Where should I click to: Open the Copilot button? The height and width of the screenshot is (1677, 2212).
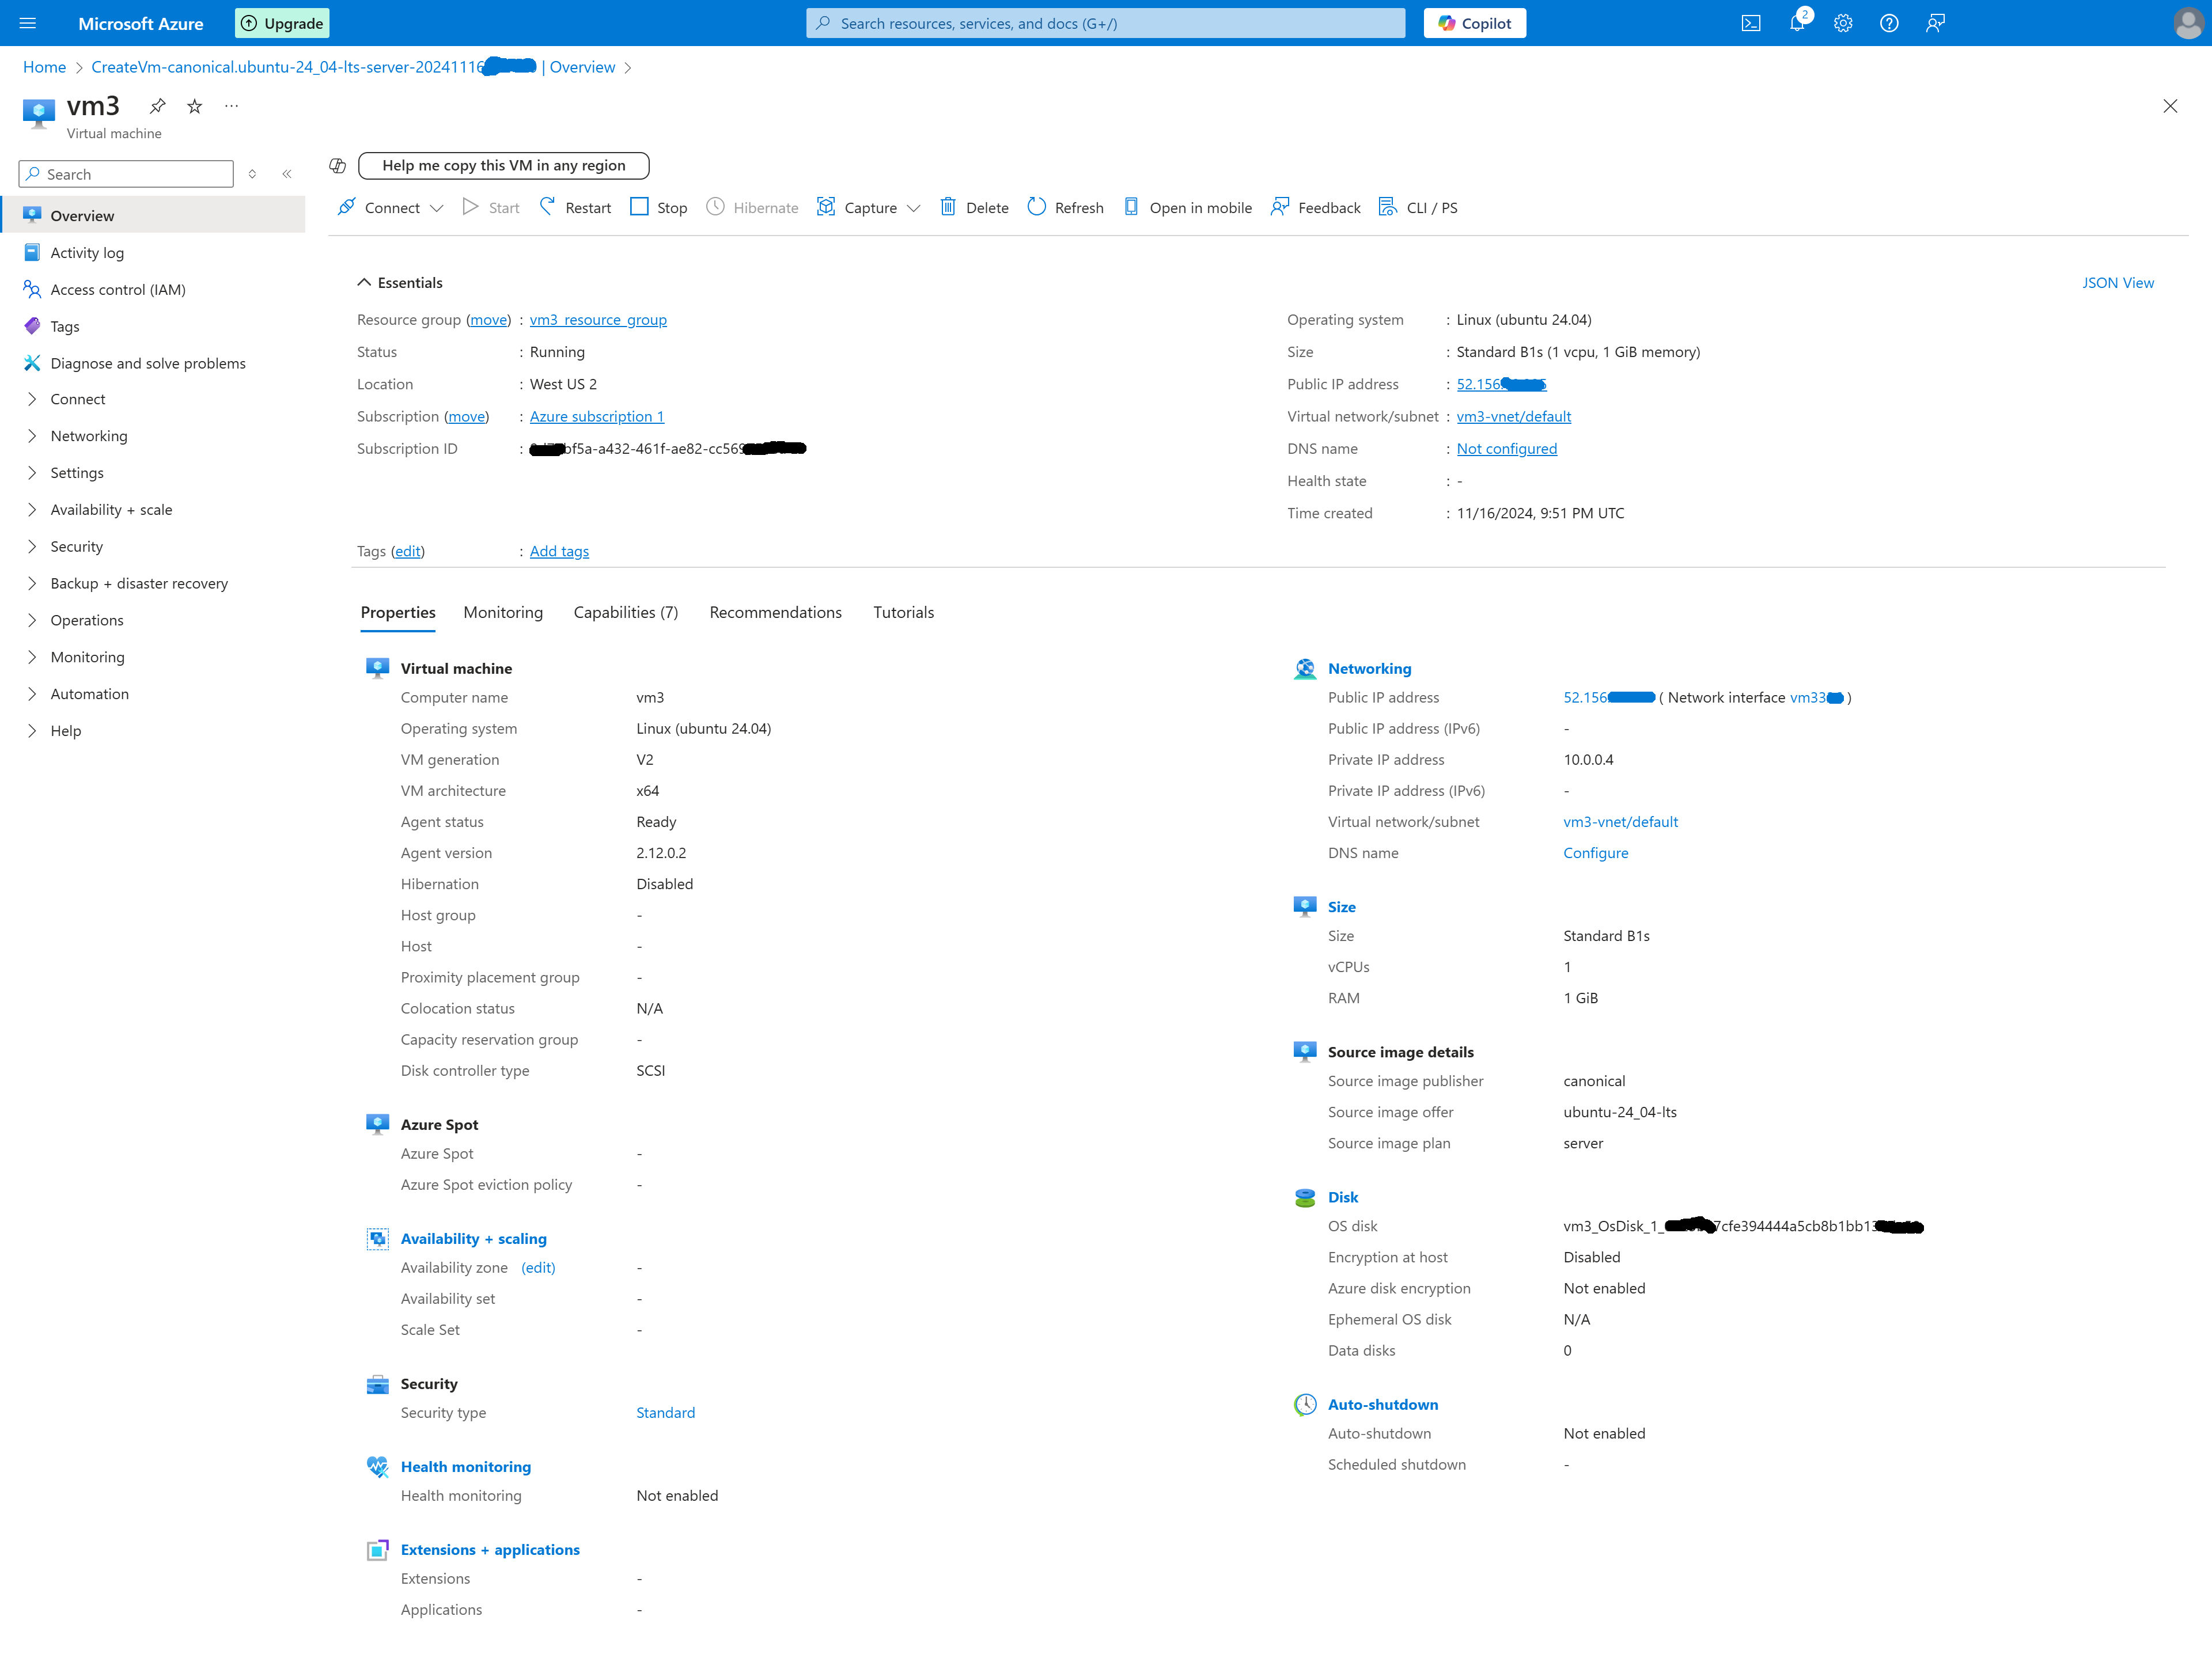click(x=1475, y=23)
